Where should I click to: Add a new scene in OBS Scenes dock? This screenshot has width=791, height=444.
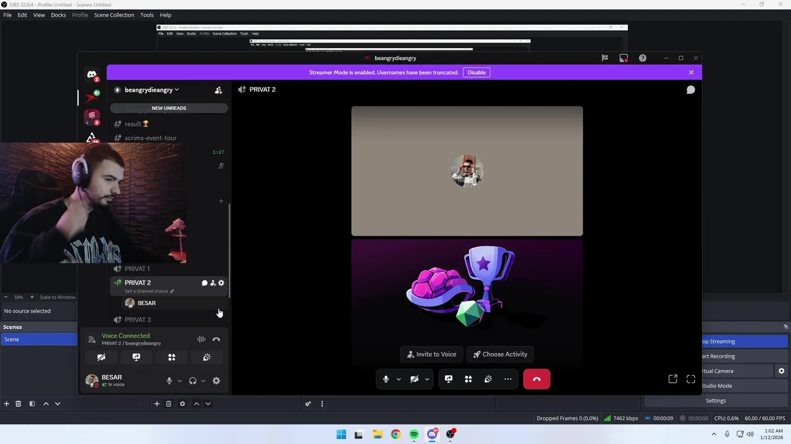(6, 404)
